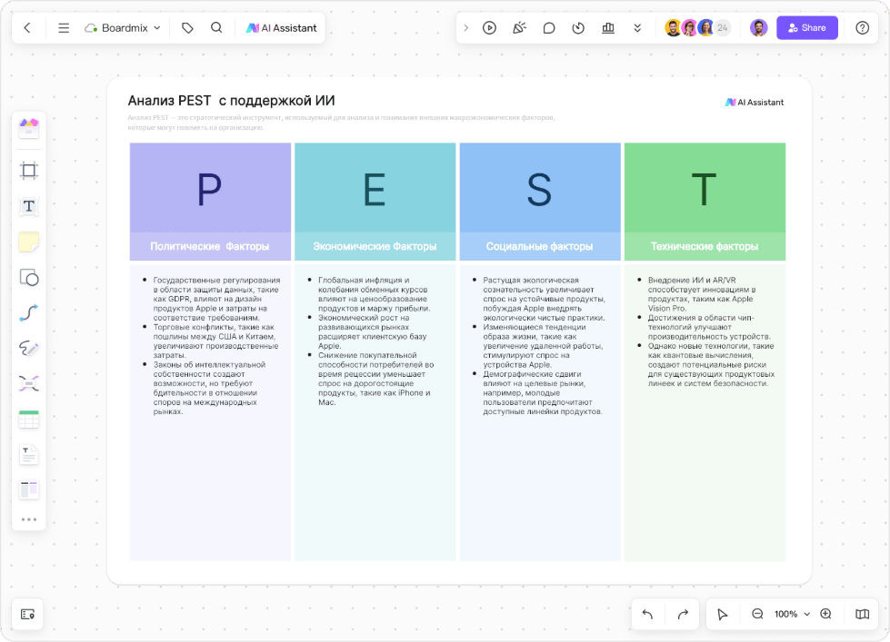The width and height of the screenshot is (890, 642).
Task: Select the Mind map tool
Action: [x=29, y=384]
